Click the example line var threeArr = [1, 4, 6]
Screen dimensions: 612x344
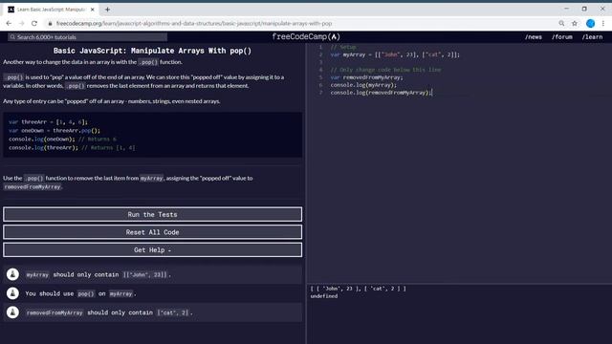coord(48,122)
